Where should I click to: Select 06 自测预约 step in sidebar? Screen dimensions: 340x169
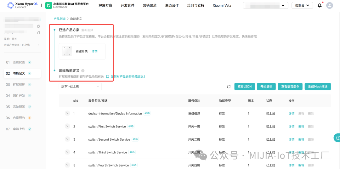(x=19, y=118)
